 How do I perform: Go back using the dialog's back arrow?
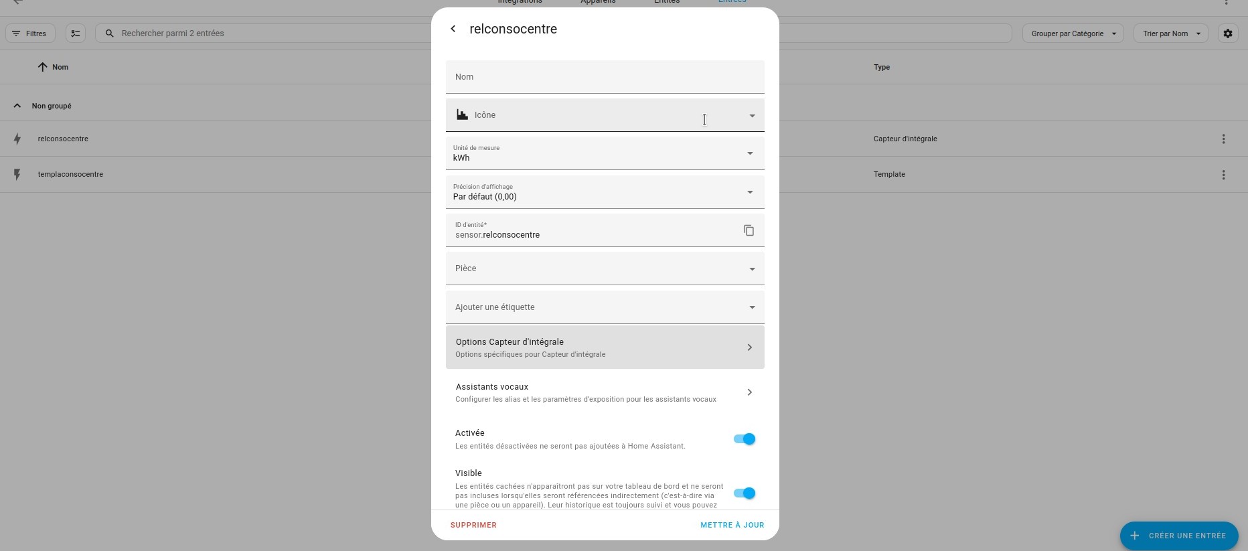[453, 29]
